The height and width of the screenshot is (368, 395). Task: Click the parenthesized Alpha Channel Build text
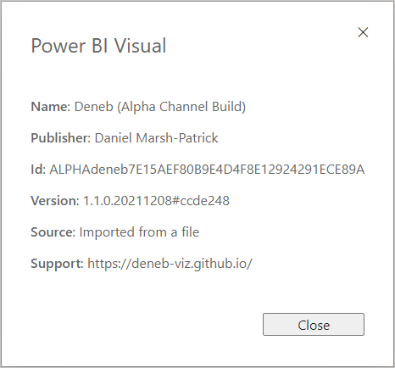click(181, 107)
